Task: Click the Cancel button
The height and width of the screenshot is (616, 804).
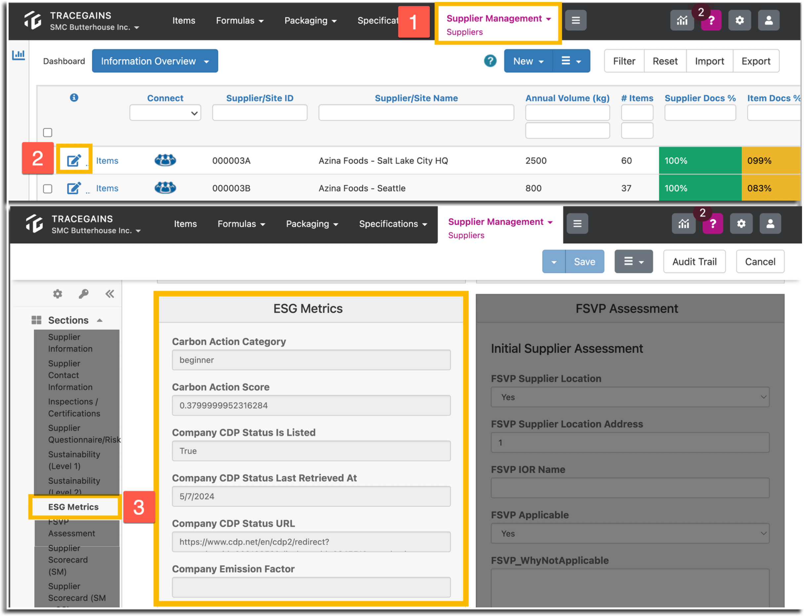Action: (760, 262)
